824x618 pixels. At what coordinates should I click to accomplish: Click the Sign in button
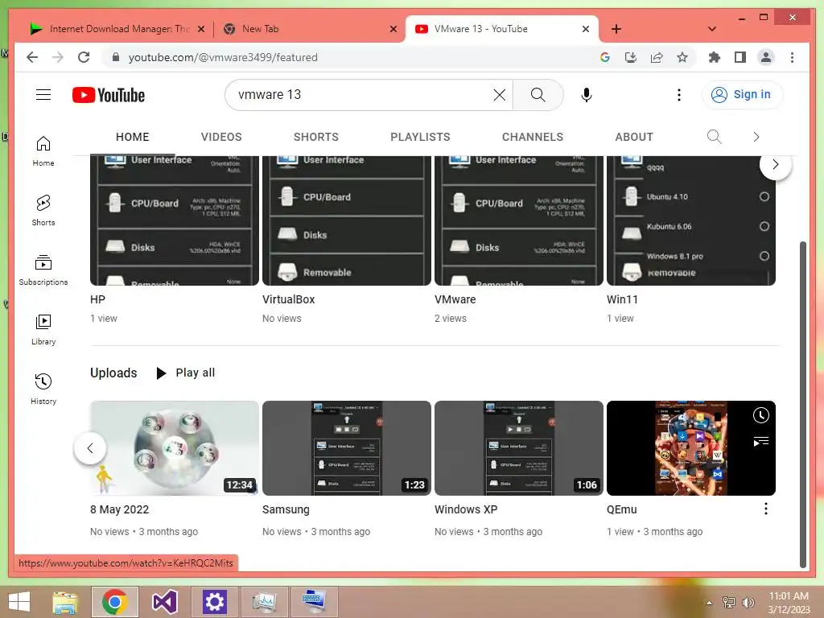[x=742, y=95]
